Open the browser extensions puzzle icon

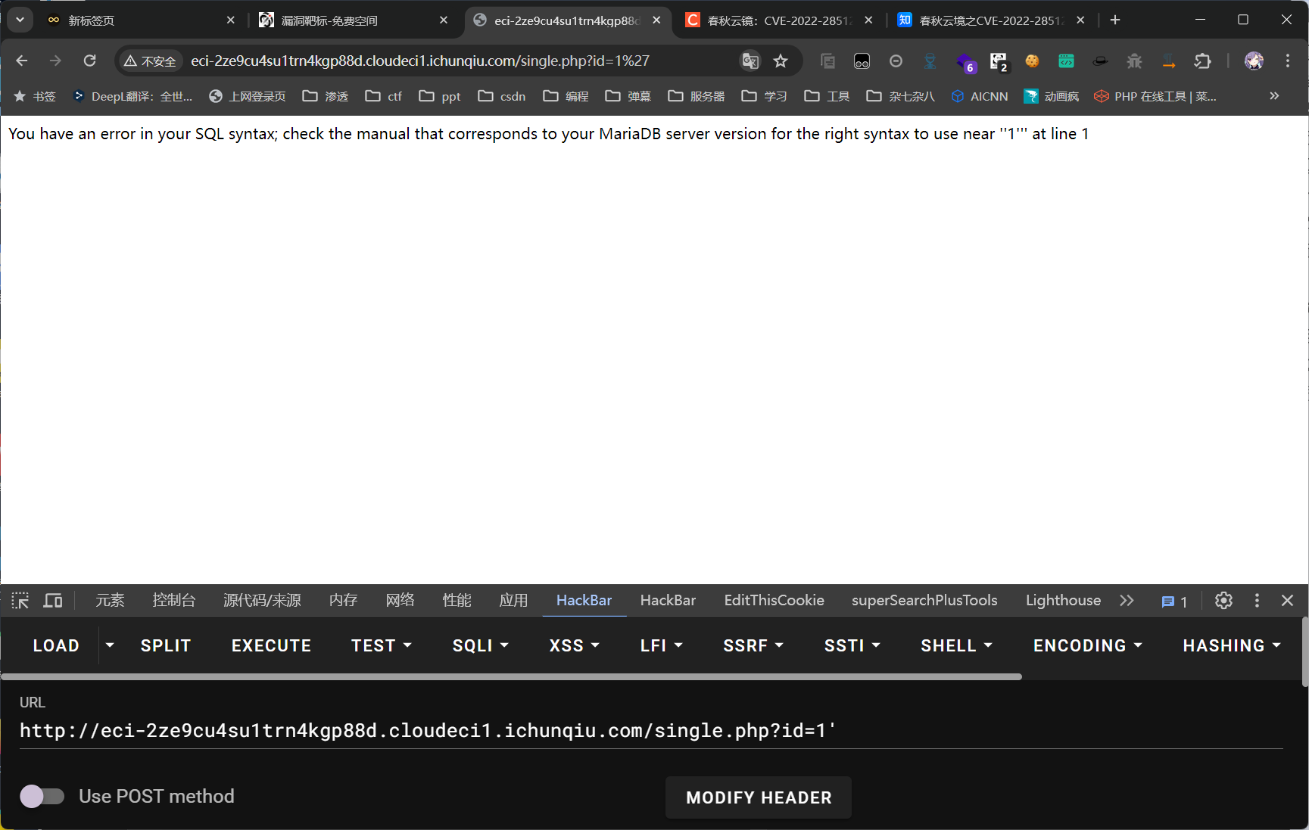coord(1202,61)
